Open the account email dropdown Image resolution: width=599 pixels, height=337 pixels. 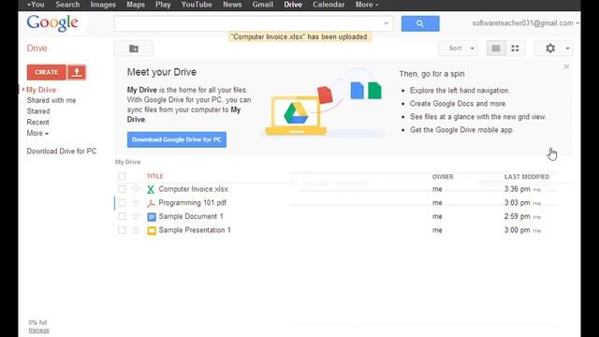(525, 23)
